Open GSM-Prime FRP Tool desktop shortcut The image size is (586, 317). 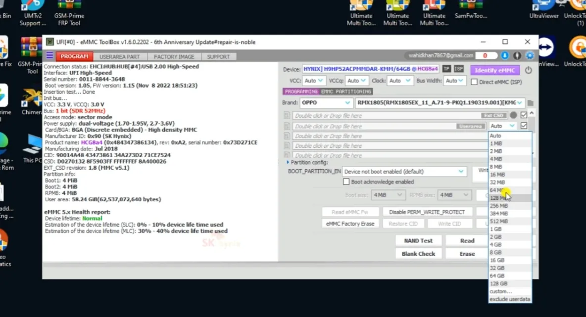pyautogui.click(x=69, y=13)
